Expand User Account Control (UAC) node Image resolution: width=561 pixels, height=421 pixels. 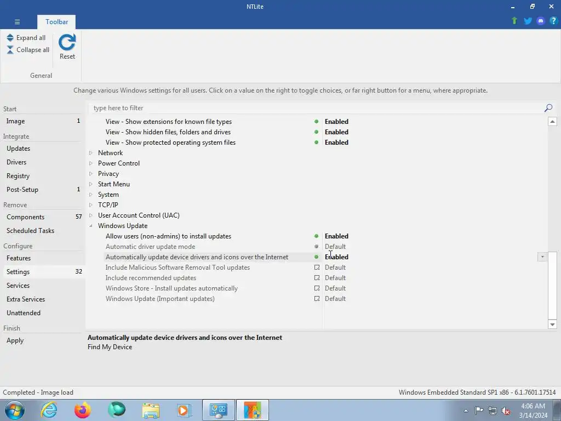coord(91,215)
